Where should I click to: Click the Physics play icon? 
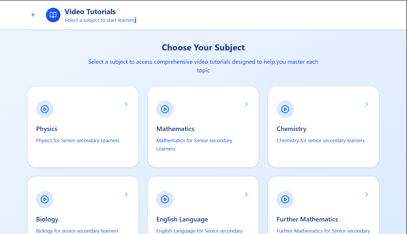point(45,109)
